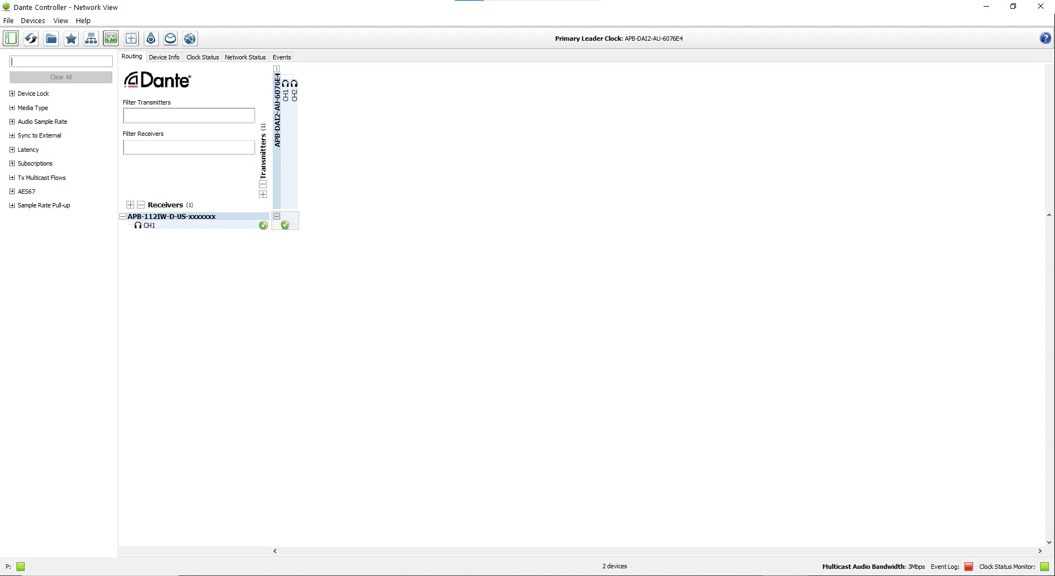Viewport: 1055px width, 576px height.
Task: Open the Devices menu
Action: 33,21
